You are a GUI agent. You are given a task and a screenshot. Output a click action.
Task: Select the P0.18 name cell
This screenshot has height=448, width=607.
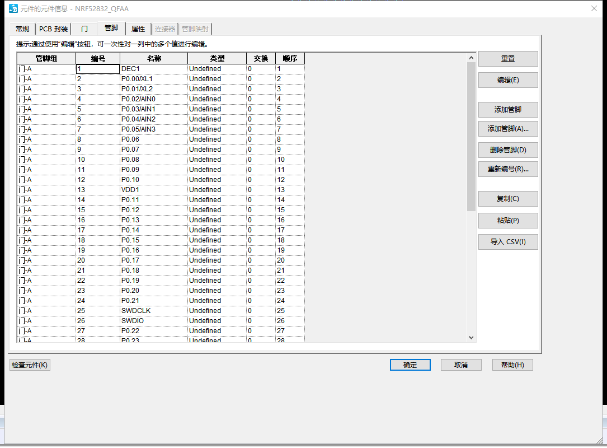coord(154,270)
